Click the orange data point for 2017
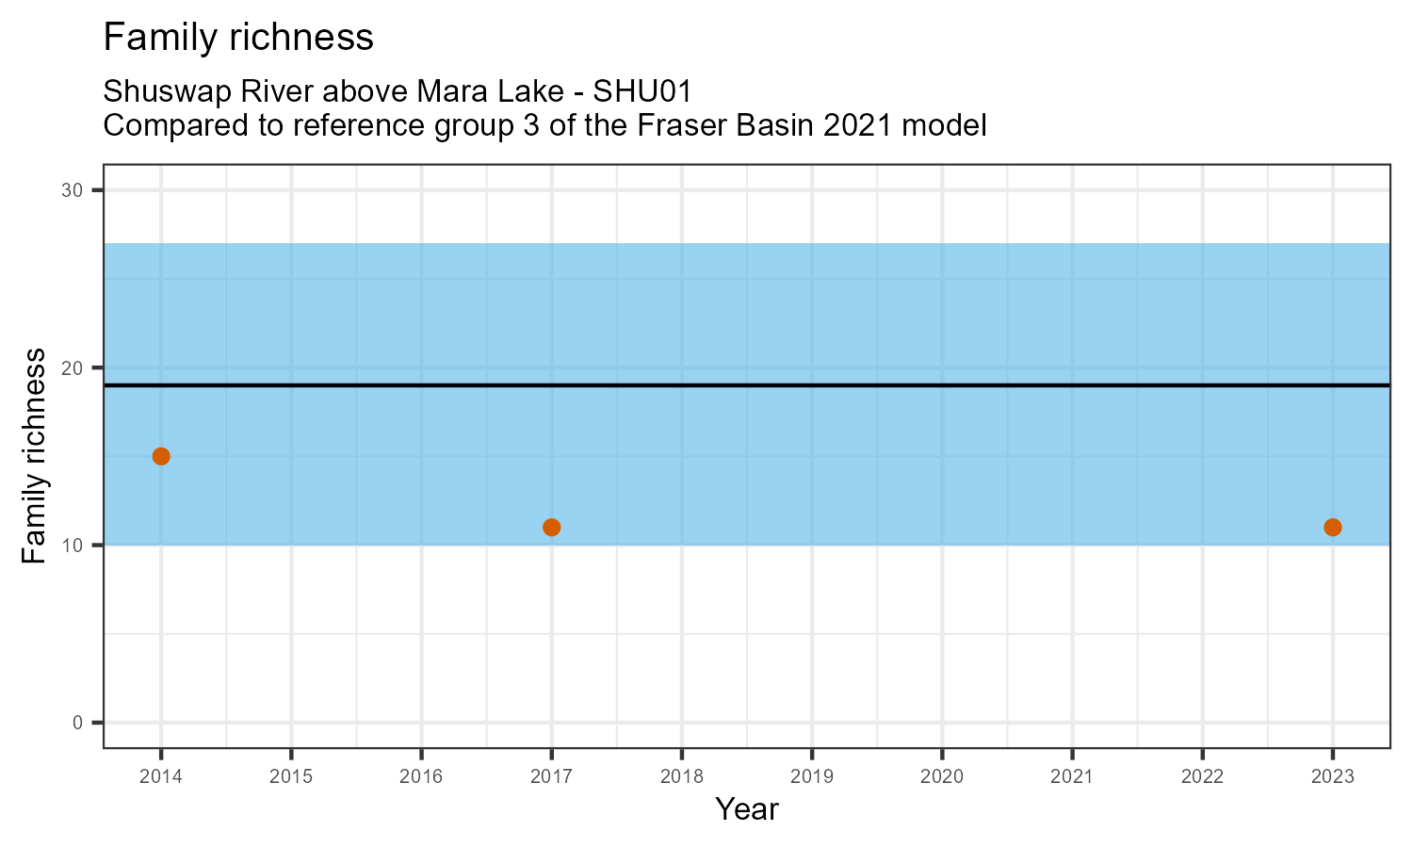The image size is (1413, 848). [552, 527]
